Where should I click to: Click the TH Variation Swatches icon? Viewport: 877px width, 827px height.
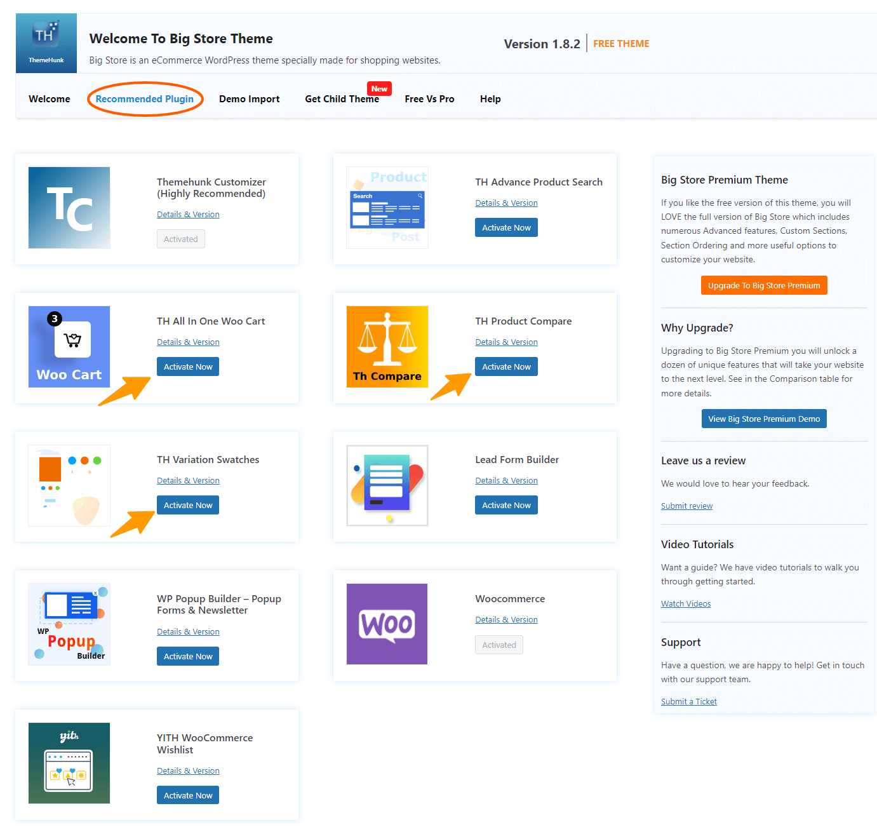[x=69, y=486]
